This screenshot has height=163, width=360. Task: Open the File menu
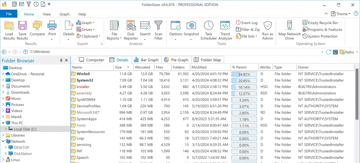point(9,14)
